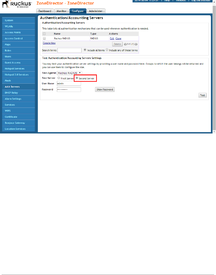Click the Password input field

[69, 90]
